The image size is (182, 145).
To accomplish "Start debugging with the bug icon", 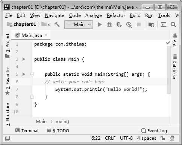I will (x=109, y=24).
